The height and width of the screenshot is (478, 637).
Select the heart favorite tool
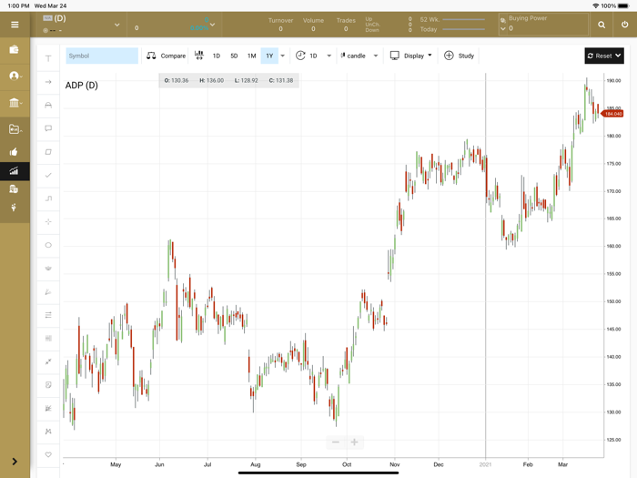[x=48, y=454]
